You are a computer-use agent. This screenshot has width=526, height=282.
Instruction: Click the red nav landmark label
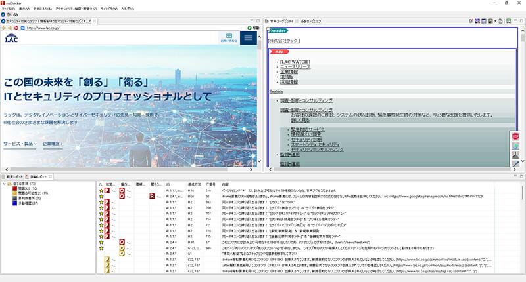[x=279, y=52]
